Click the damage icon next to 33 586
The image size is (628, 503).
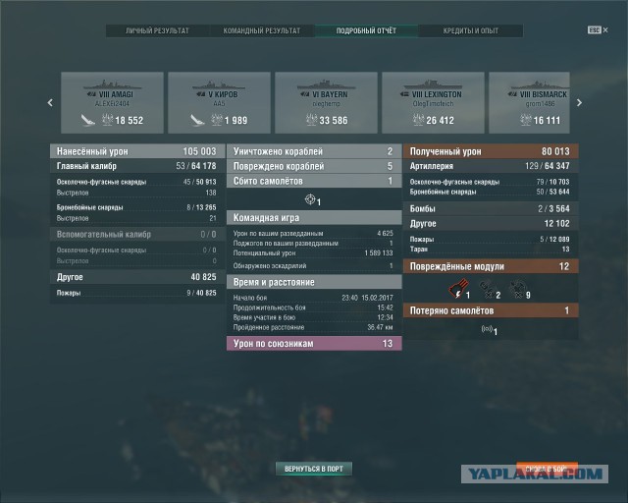(x=312, y=120)
